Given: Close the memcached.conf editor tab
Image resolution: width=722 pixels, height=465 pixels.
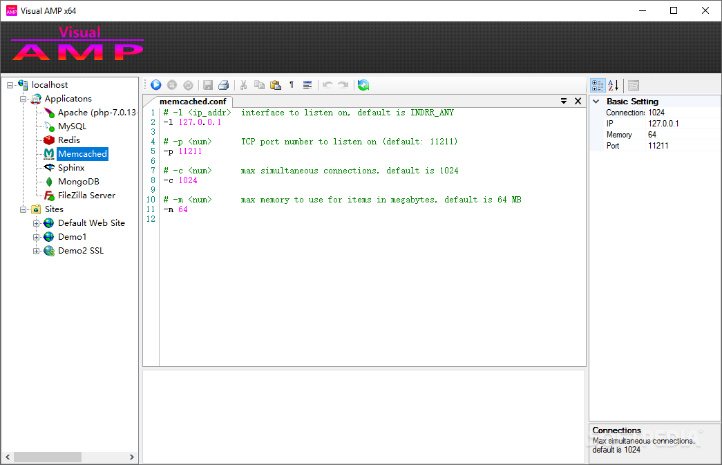Looking at the screenshot, I should [x=578, y=101].
